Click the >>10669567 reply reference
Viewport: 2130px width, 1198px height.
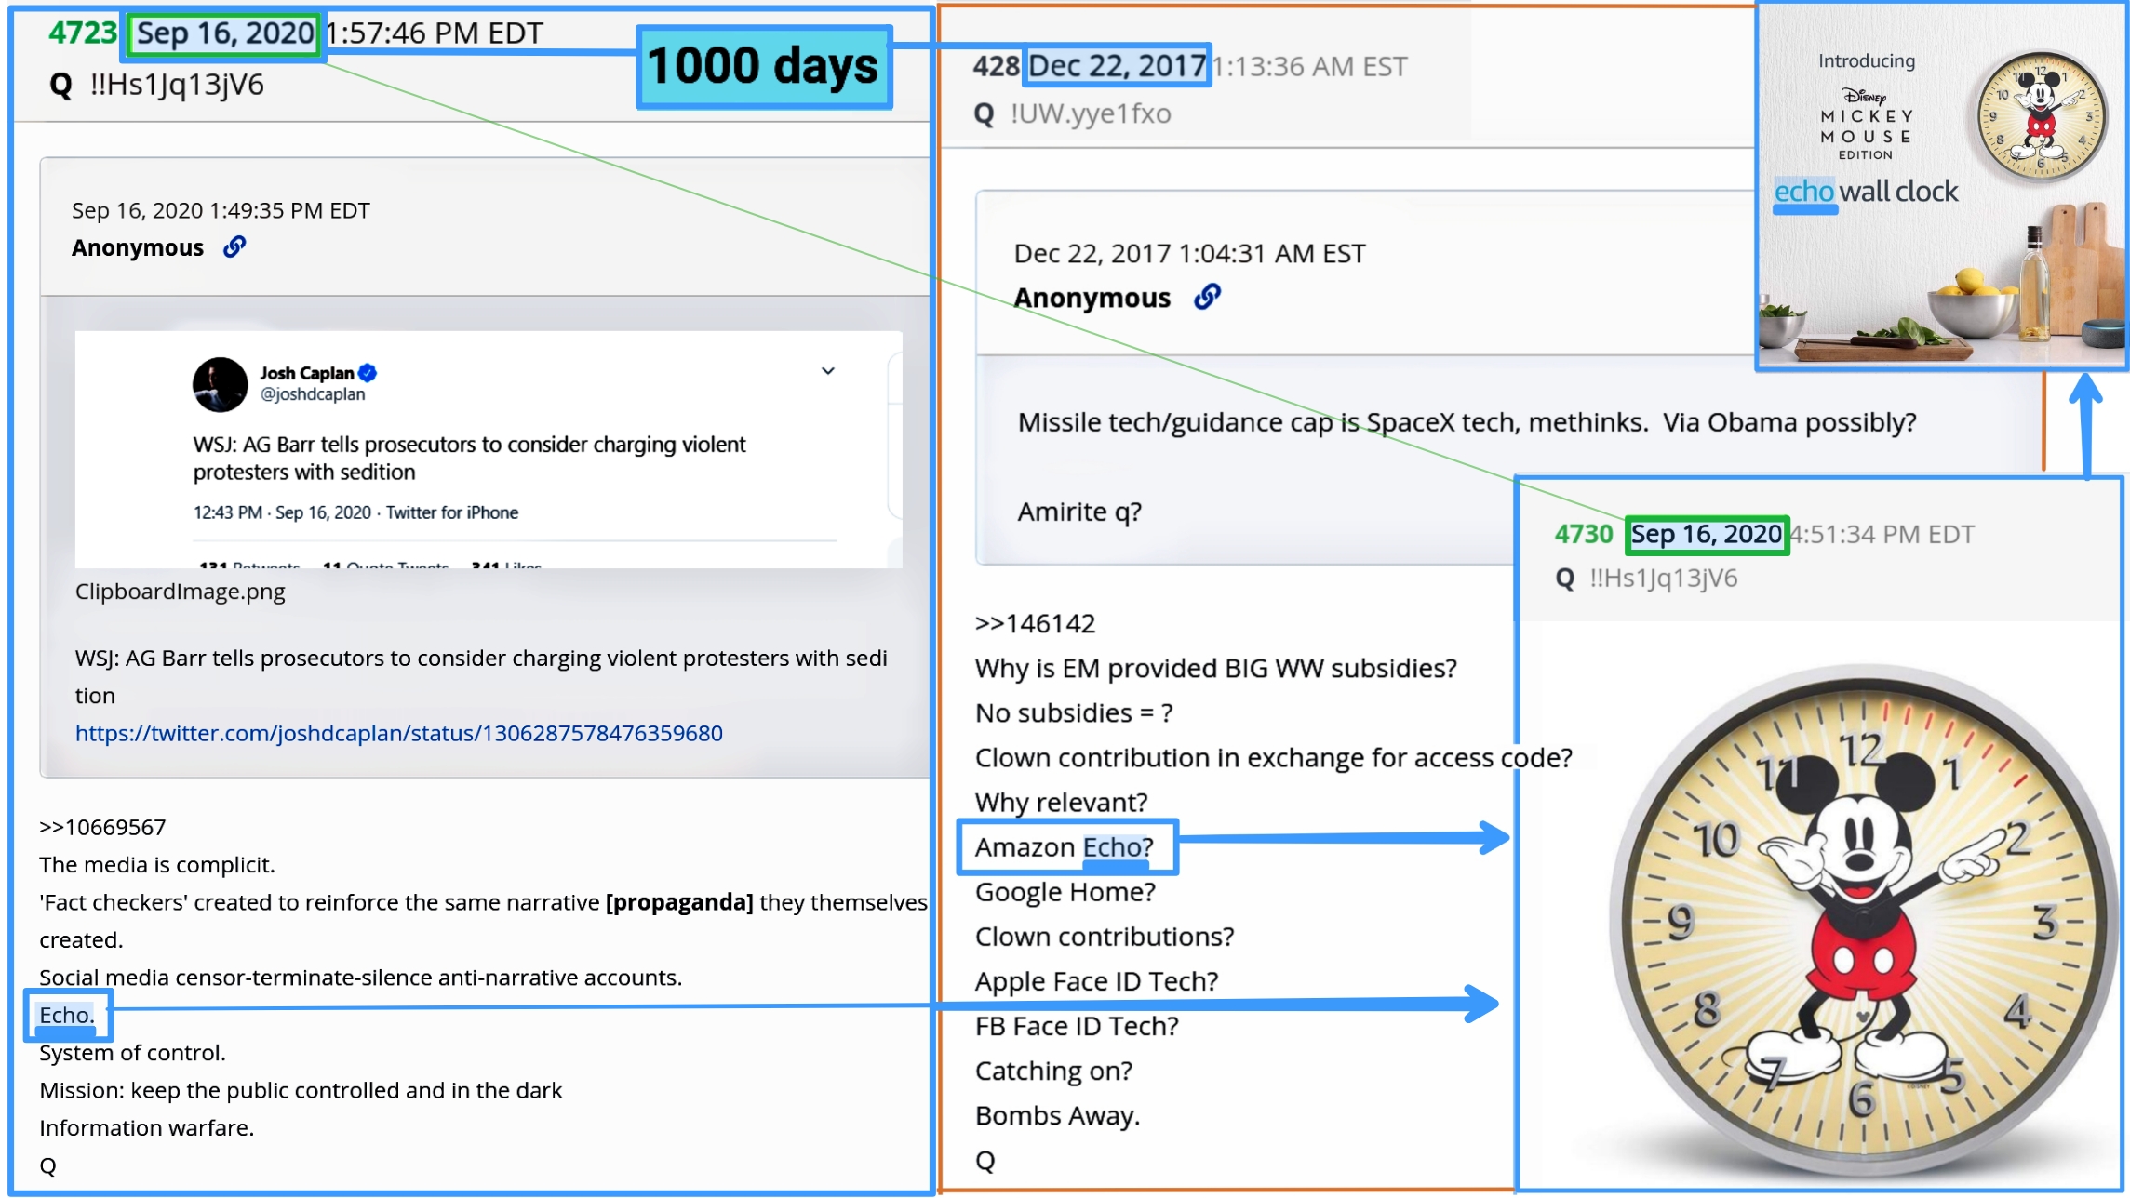point(102,827)
